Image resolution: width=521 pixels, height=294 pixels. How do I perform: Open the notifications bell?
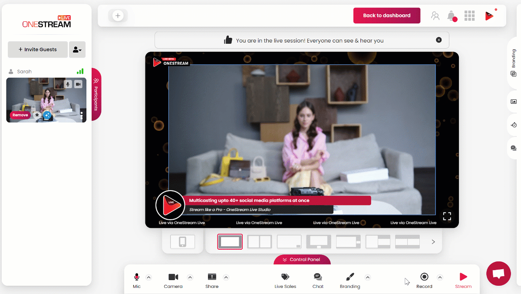(x=451, y=16)
